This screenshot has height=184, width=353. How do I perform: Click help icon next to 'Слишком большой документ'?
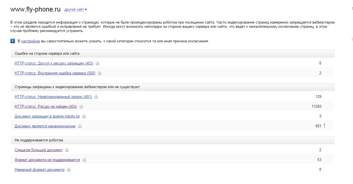pyautogui.click(x=67, y=150)
